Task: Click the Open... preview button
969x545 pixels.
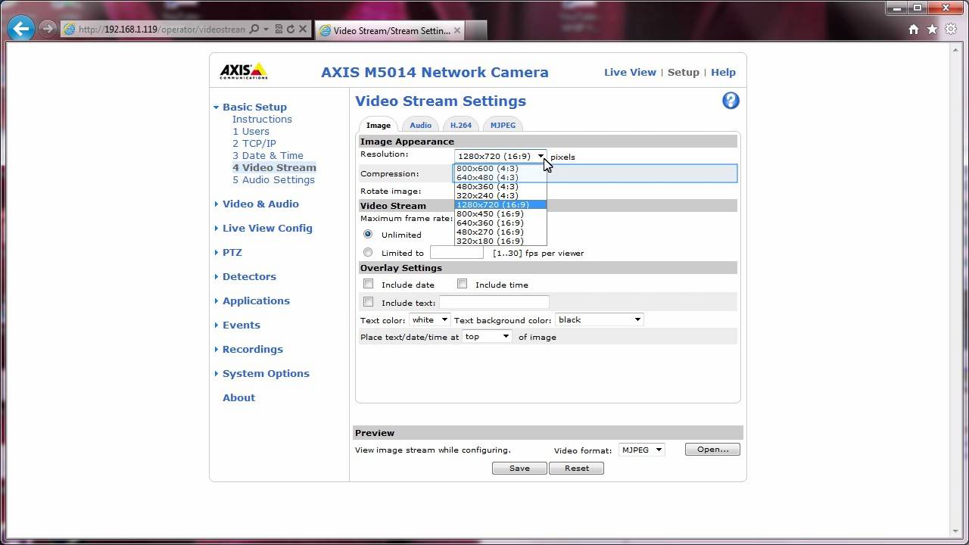Action: click(712, 449)
